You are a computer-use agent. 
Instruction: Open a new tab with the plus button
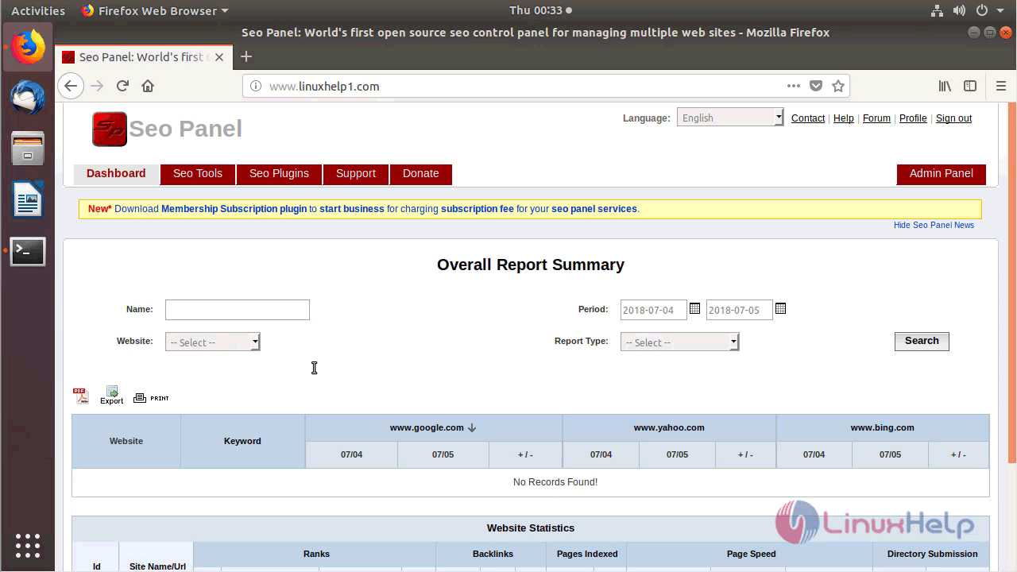click(x=246, y=56)
